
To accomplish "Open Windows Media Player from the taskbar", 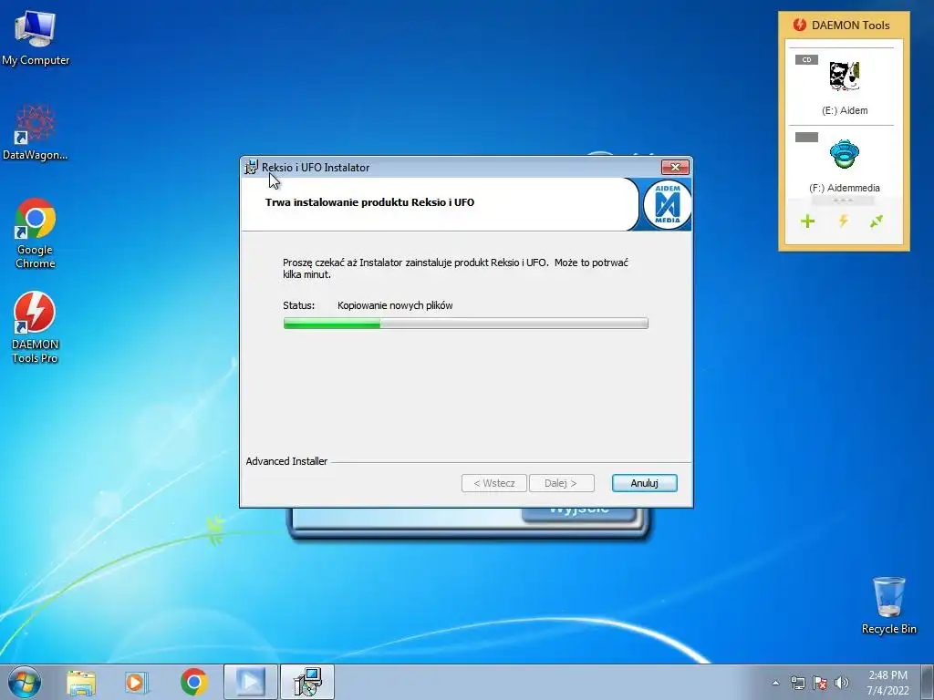I will click(x=137, y=682).
